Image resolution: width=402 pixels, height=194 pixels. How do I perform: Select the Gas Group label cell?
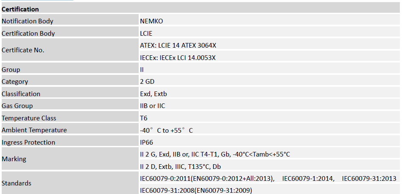click(x=17, y=106)
